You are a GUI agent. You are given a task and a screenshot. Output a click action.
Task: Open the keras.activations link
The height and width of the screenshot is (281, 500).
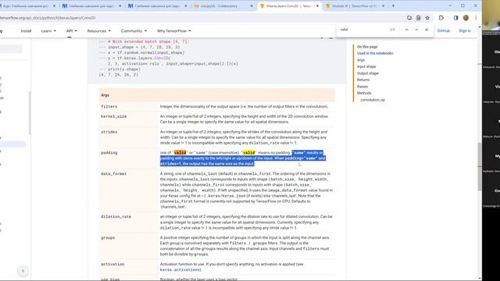pyautogui.click(x=180, y=269)
